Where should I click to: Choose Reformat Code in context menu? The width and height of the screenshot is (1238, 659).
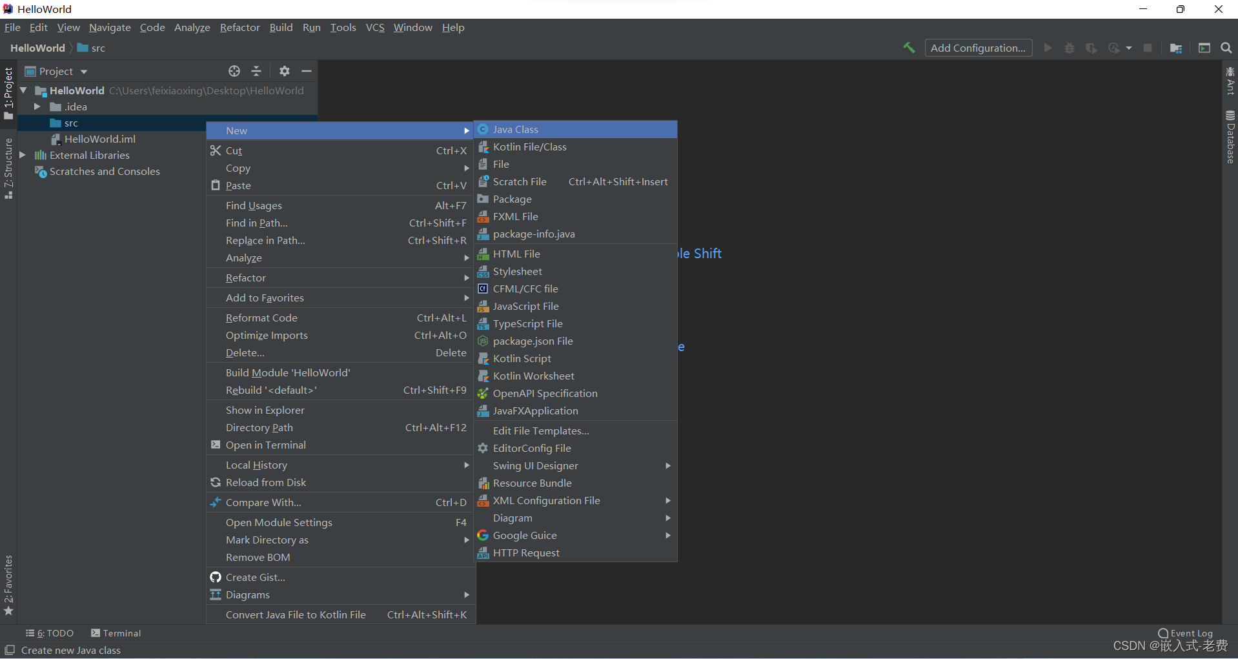click(341, 318)
